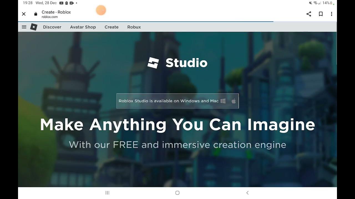Tap the 'With our FREE and immersive' subtitle

(x=177, y=145)
